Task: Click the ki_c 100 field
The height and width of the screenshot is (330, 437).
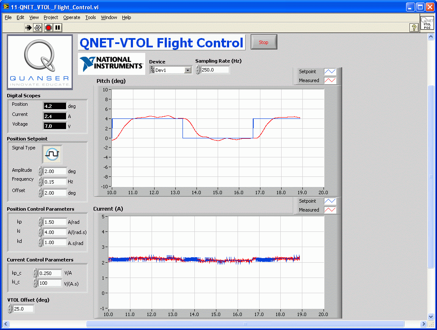Action: coord(50,283)
